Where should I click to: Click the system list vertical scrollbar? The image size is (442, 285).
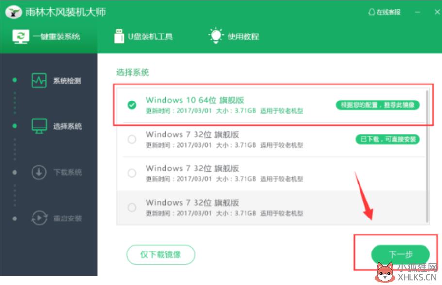click(x=427, y=157)
